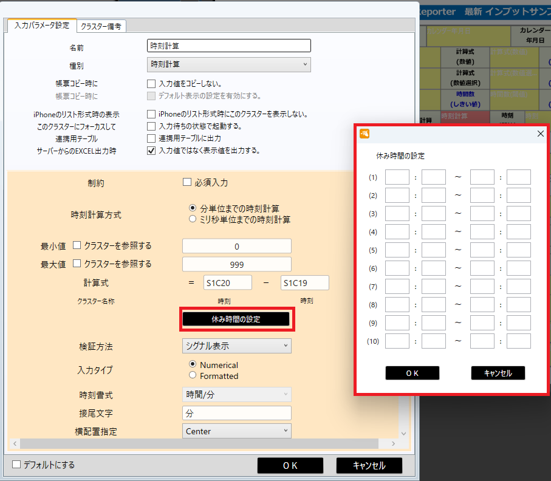Image resolution: width=551 pixels, height=481 pixels.
Task: Click the 名前 text field
Action: (229, 46)
